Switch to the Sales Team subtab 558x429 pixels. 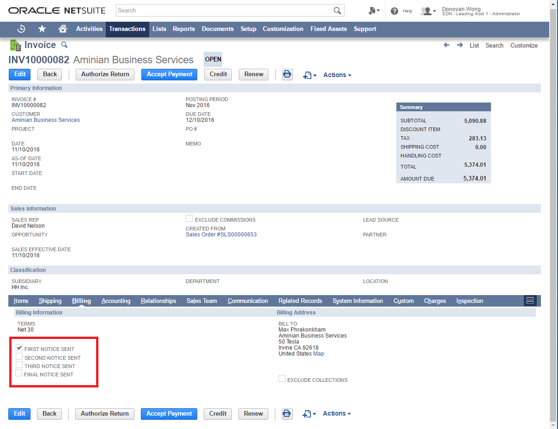tap(202, 301)
